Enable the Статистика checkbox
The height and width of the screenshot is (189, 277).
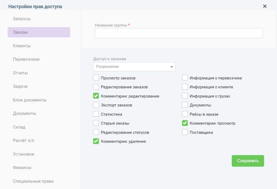pos(96,114)
